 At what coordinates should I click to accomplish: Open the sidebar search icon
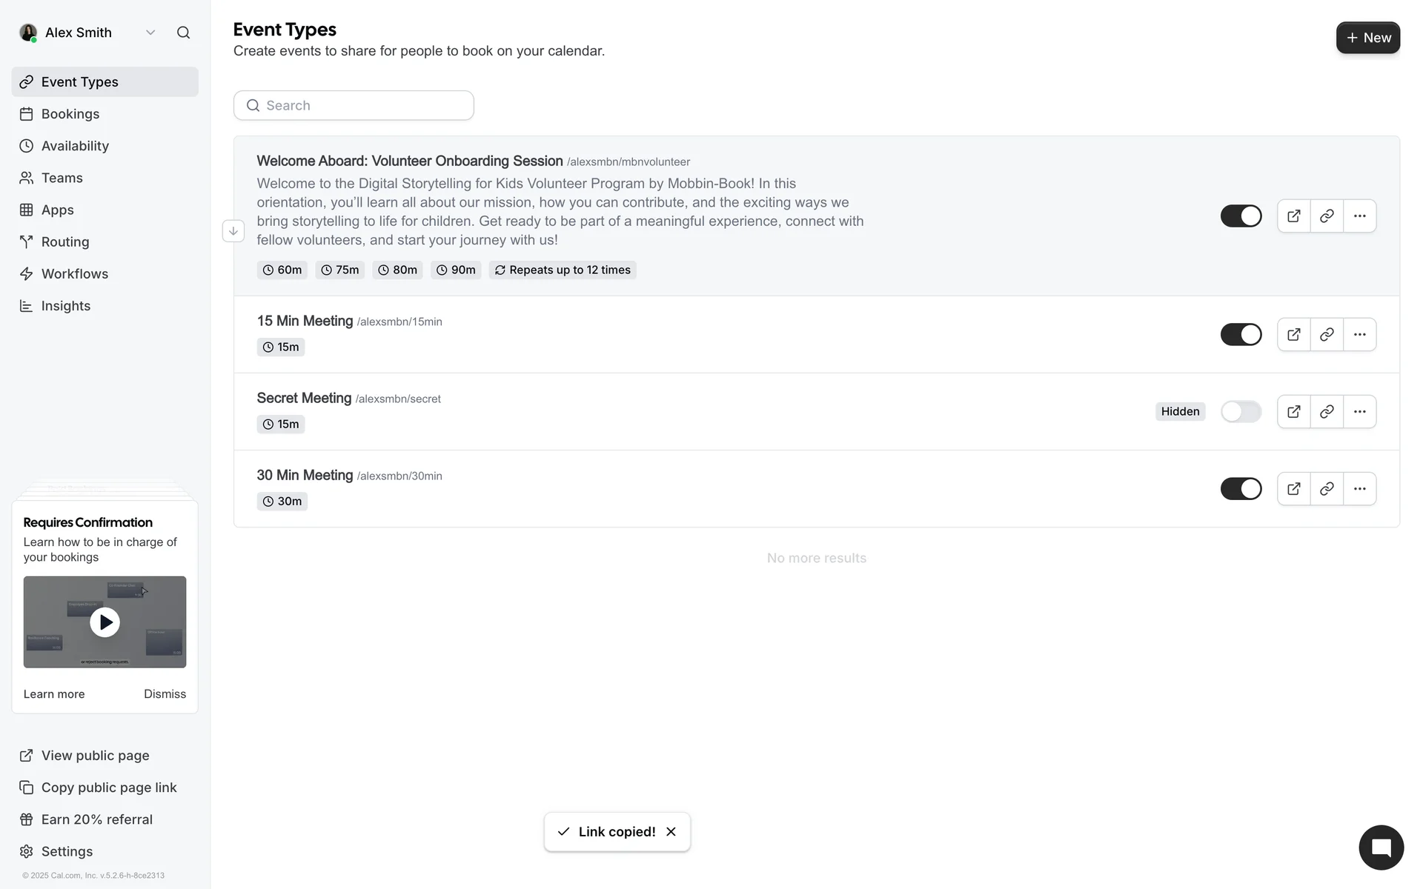183,33
